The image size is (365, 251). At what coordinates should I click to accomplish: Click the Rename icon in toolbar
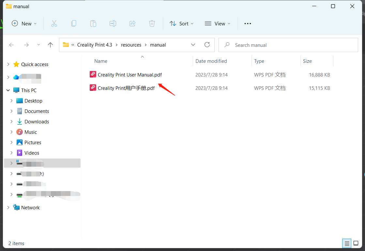[113, 23]
